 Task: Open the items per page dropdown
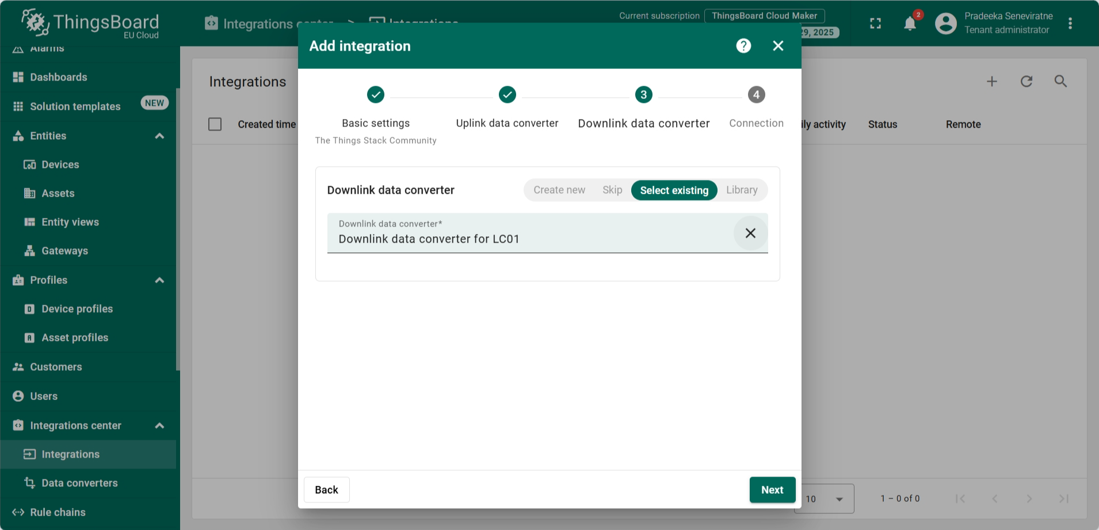click(x=825, y=499)
